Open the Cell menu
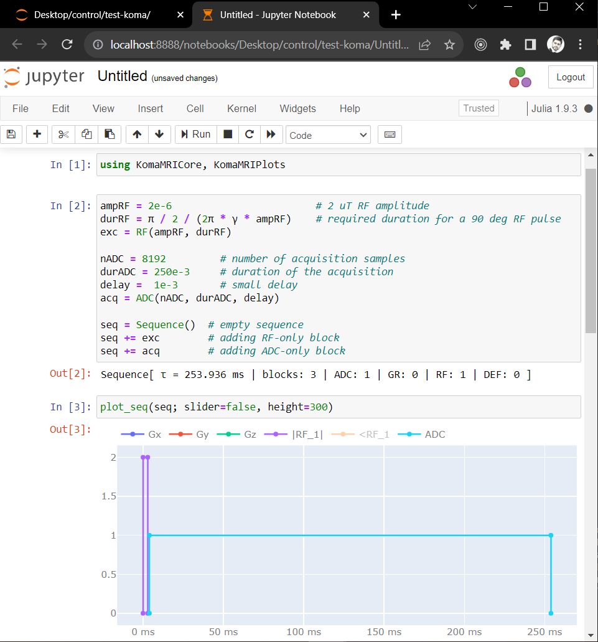Screen dimensions: 598x642 (x=195, y=108)
